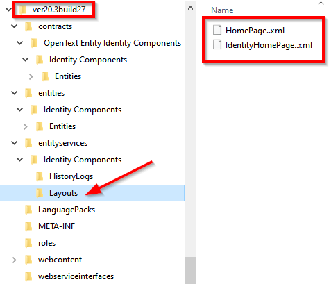Collapse the ver20.3build27 root folder

tap(8, 10)
